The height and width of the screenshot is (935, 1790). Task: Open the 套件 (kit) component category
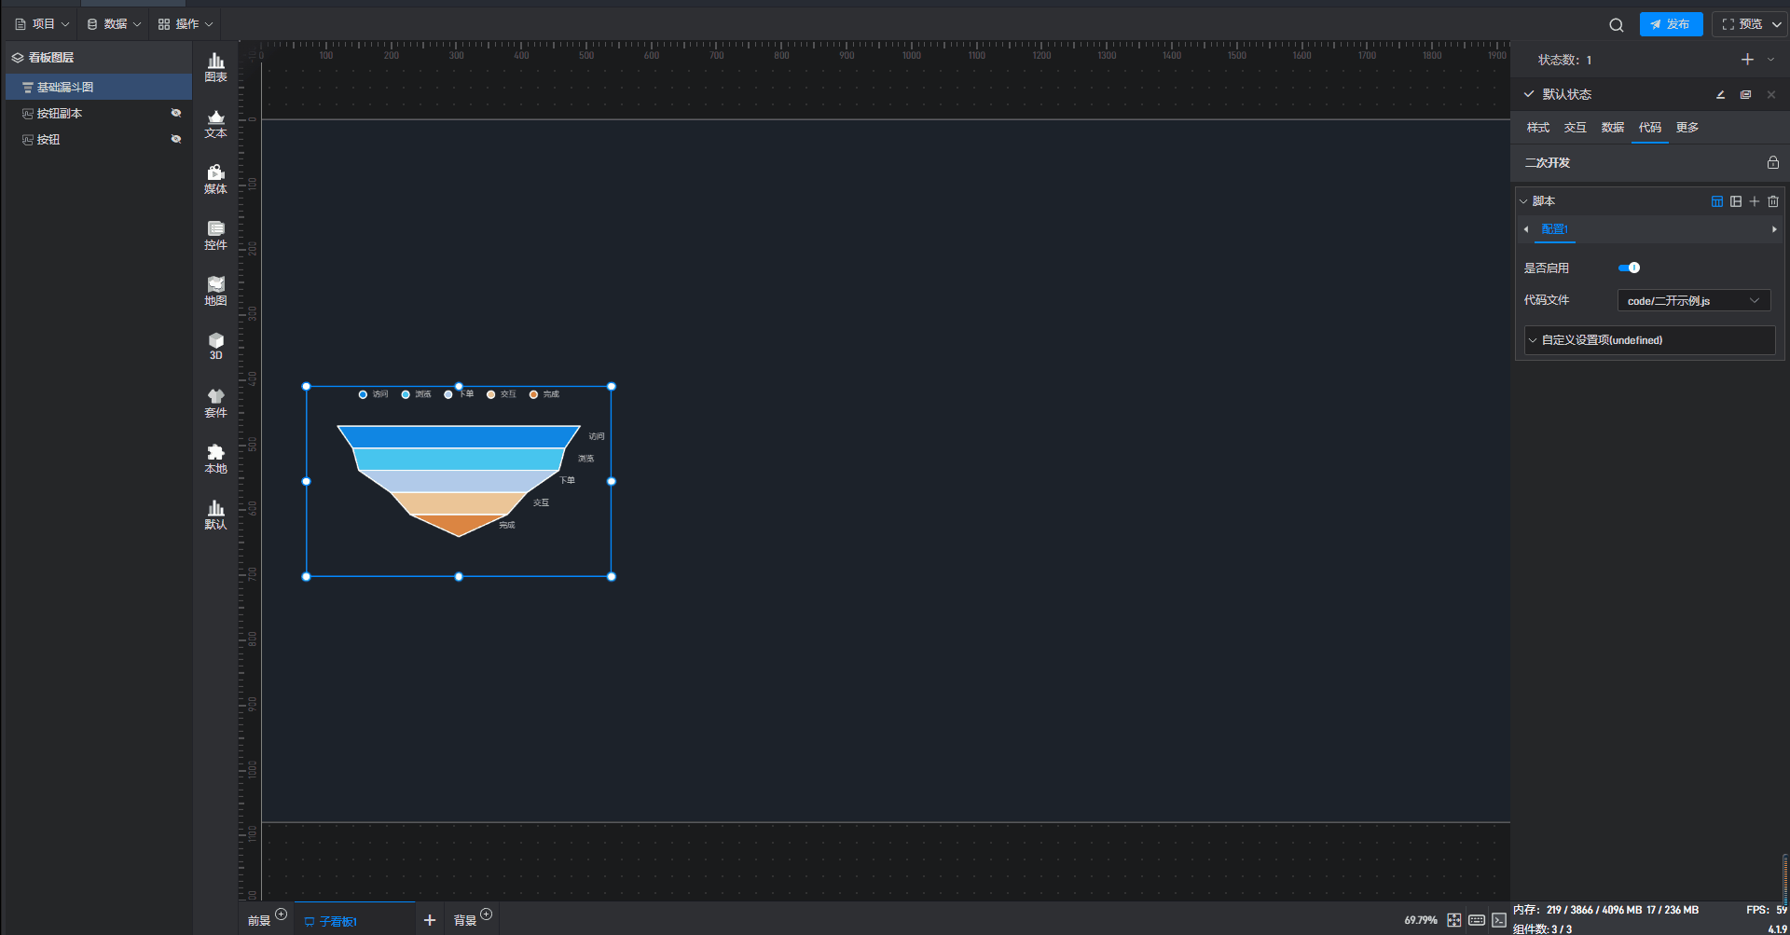coord(215,403)
